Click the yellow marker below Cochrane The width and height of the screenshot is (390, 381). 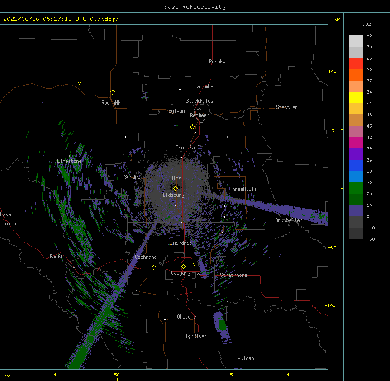coord(154,267)
